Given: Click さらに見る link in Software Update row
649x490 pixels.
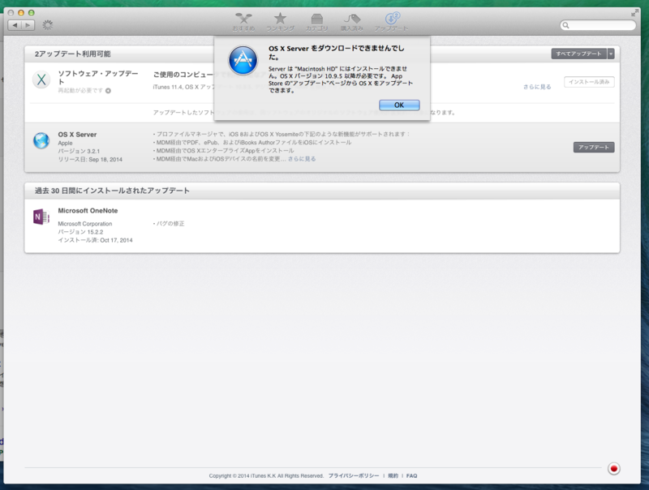Looking at the screenshot, I should click(537, 87).
